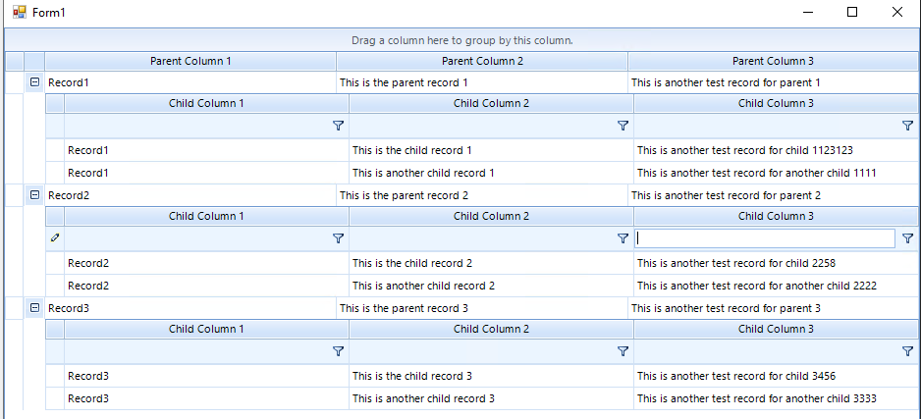This screenshot has height=419, width=921.
Task: Open filter options for Record2 Child Column 2
Action: 623,238
